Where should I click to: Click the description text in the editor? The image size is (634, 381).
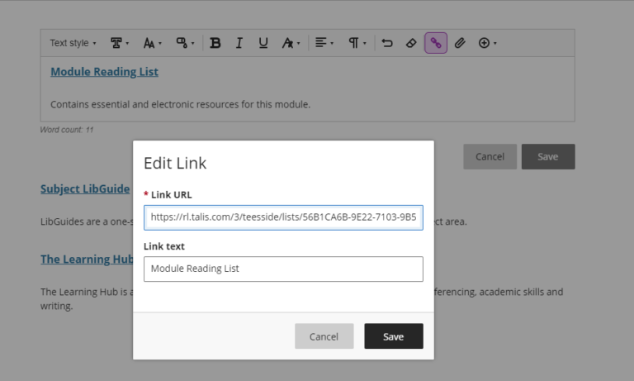click(x=180, y=104)
